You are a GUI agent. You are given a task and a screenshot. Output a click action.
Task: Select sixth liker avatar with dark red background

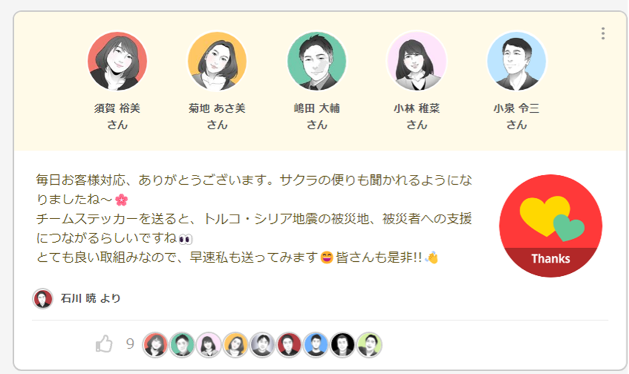[x=289, y=345]
